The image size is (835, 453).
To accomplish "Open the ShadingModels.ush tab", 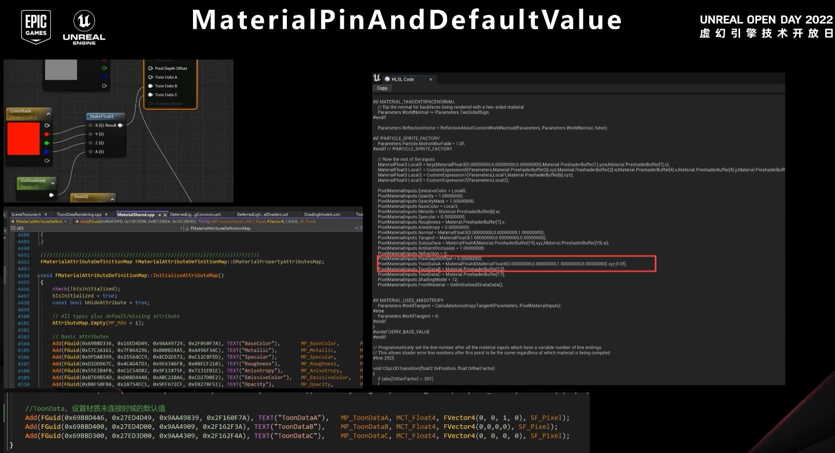I will click(322, 215).
